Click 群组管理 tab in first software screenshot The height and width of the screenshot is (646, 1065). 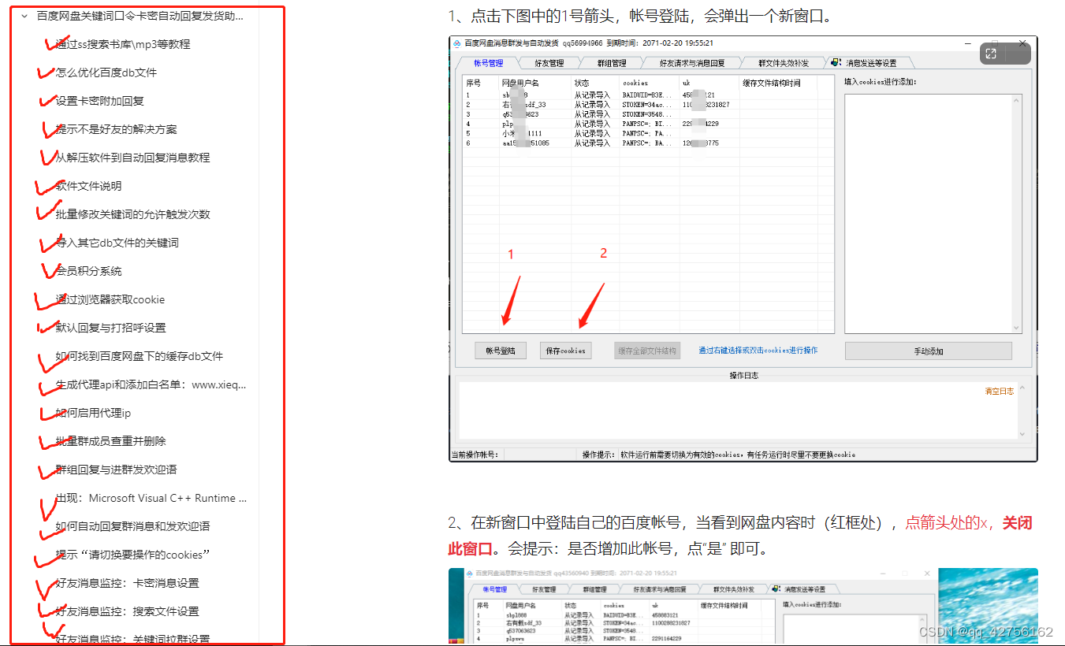611,63
